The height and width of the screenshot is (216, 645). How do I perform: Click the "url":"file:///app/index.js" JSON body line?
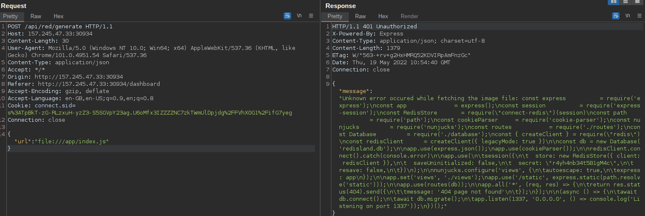[62, 141]
